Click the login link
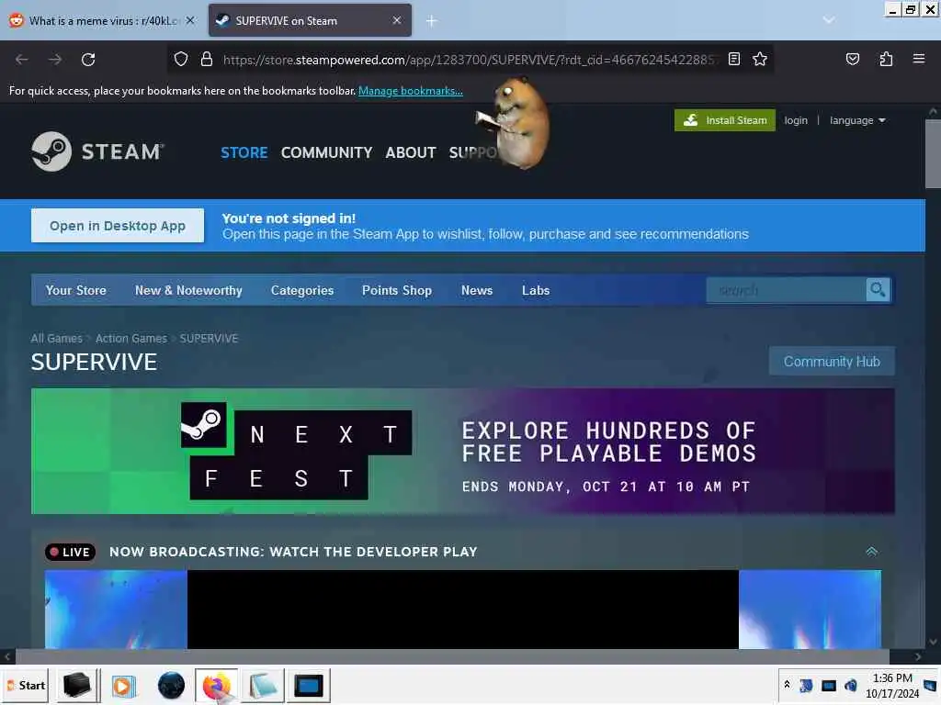941x705 pixels. (796, 120)
